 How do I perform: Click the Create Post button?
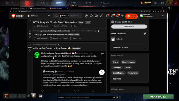129,26
